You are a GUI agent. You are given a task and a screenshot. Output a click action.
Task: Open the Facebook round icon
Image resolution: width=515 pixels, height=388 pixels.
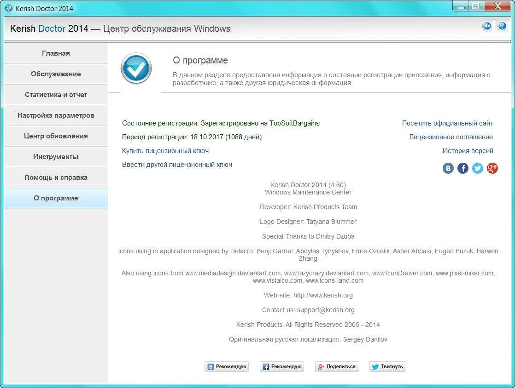point(463,168)
